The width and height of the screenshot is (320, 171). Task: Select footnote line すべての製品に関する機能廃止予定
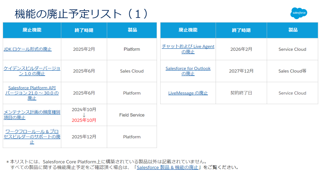(x=125, y=167)
